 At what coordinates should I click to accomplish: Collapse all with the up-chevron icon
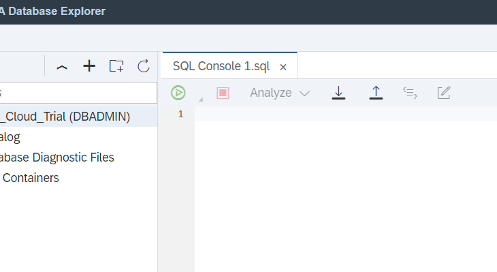[62, 67]
